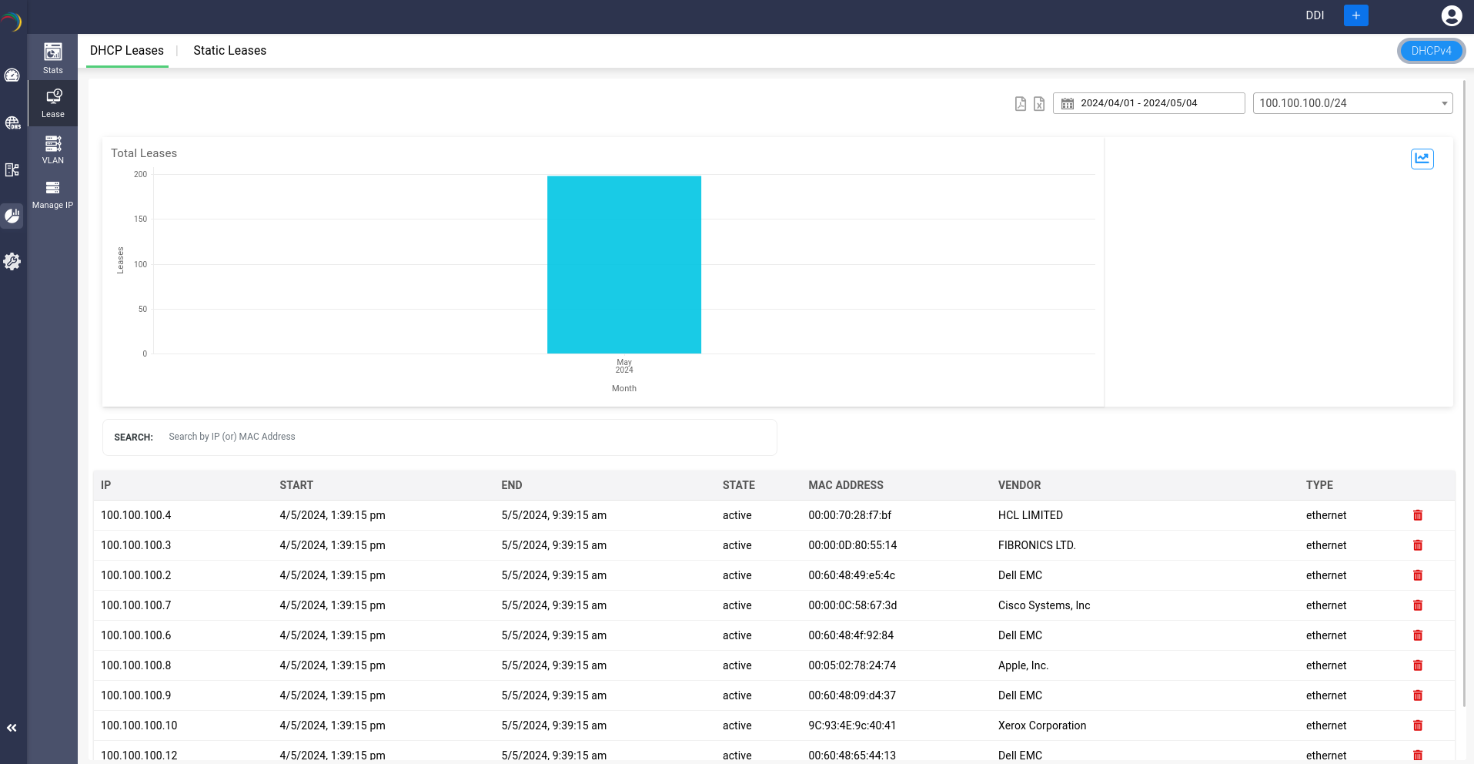Expand the account profile menu
The height and width of the screenshot is (764, 1474).
click(1451, 15)
